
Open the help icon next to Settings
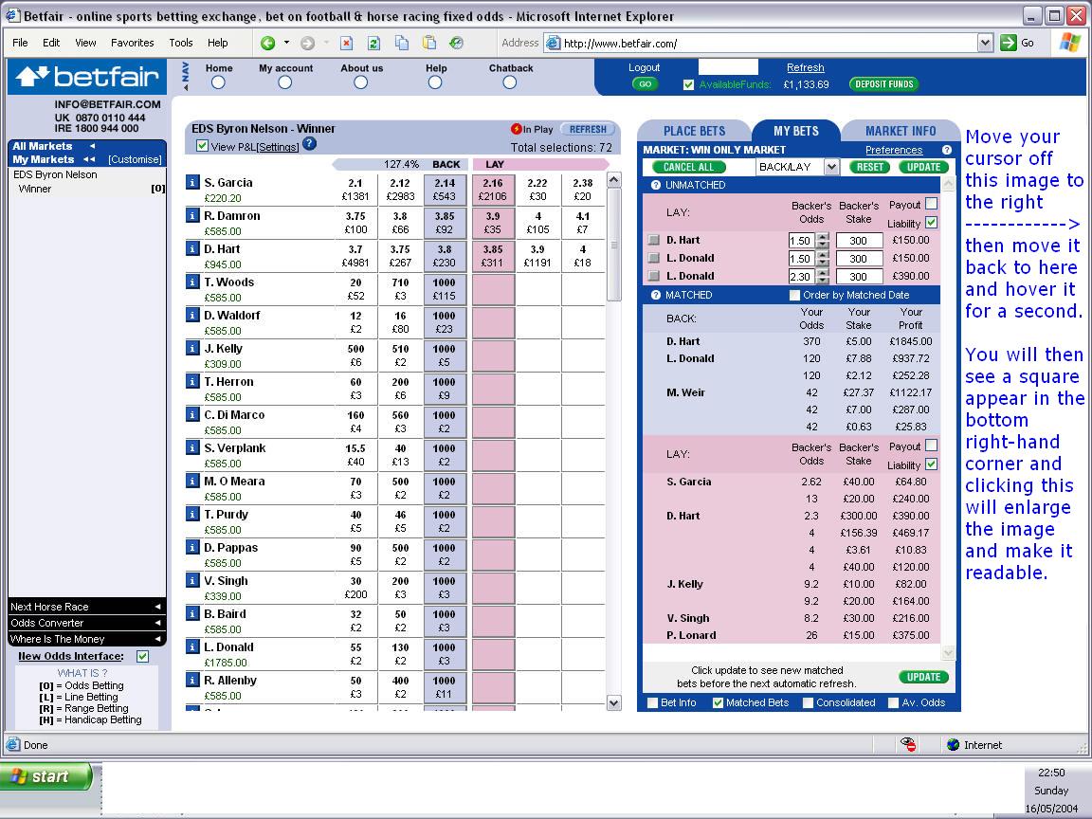309,144
